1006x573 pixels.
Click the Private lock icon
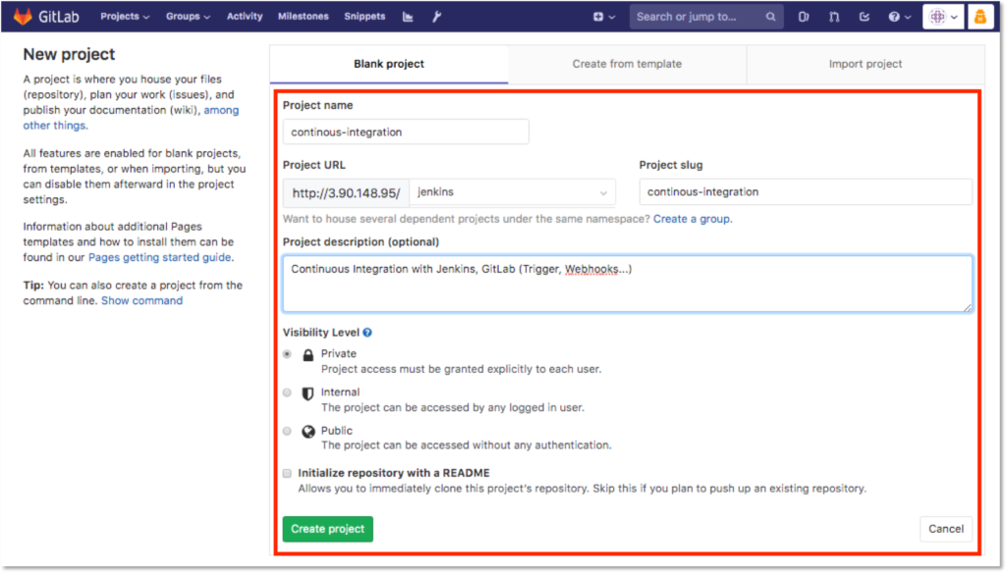point(307,355)
